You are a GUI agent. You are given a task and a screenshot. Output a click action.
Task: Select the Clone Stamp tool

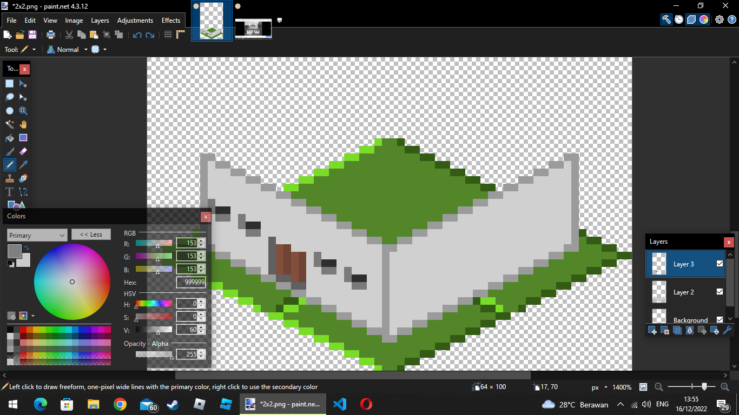10,178
